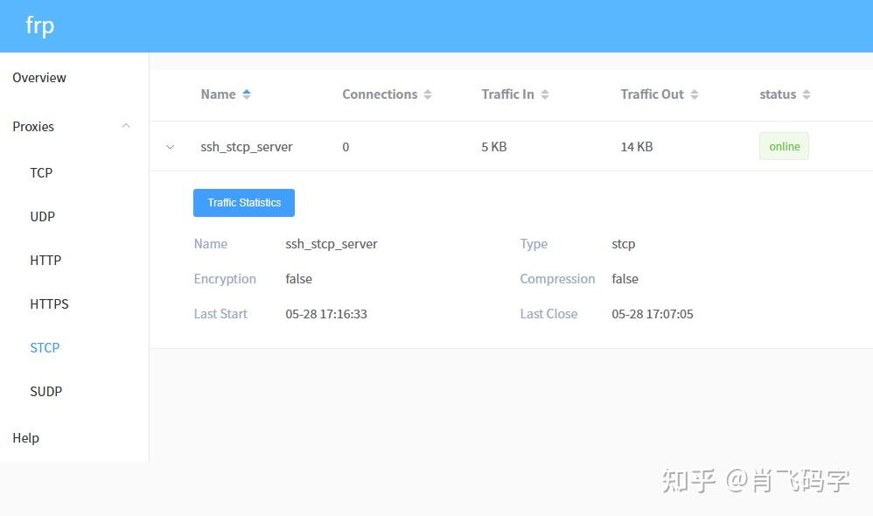Open the Overview page
The width and height of the screenshot is (873, 516).
38,78
